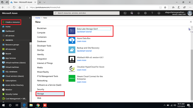The image size is (193, 108).
Task: Select the Developer Tools category
Action: pyautogui.click(x=44, y=46)
